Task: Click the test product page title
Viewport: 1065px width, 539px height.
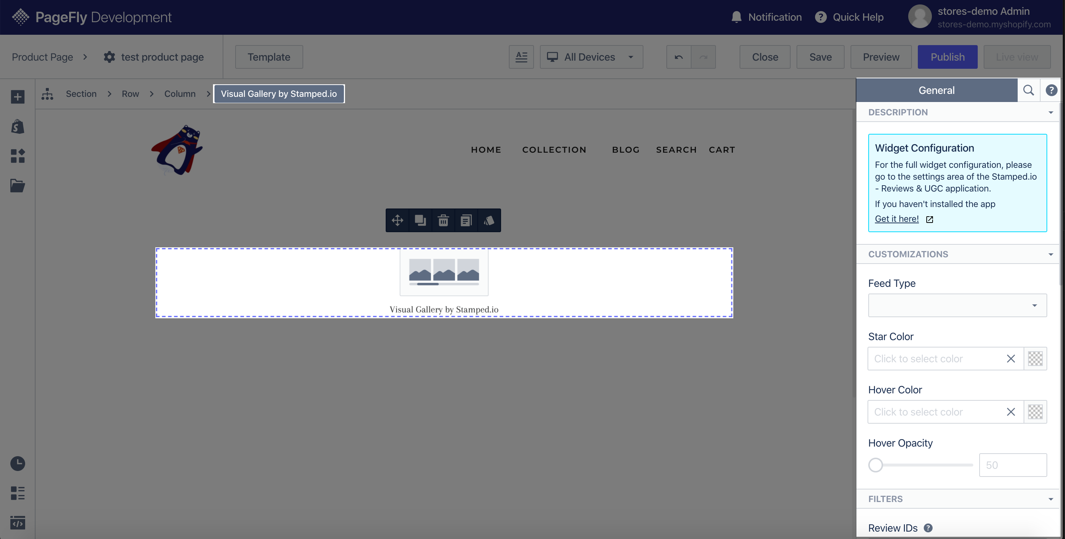Action: (x=162, y=57)
